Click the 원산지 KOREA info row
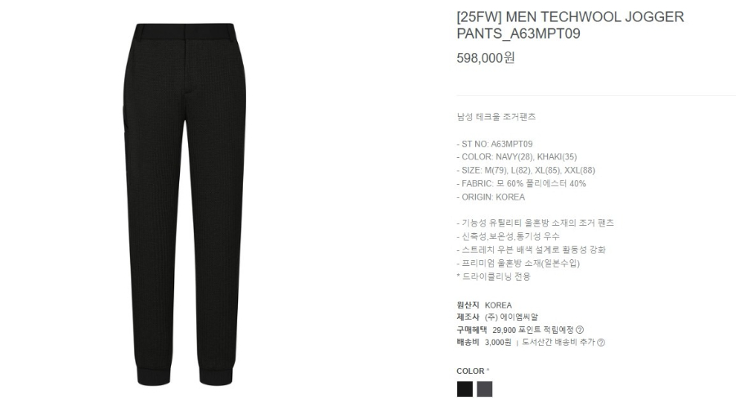 point(484,305)
